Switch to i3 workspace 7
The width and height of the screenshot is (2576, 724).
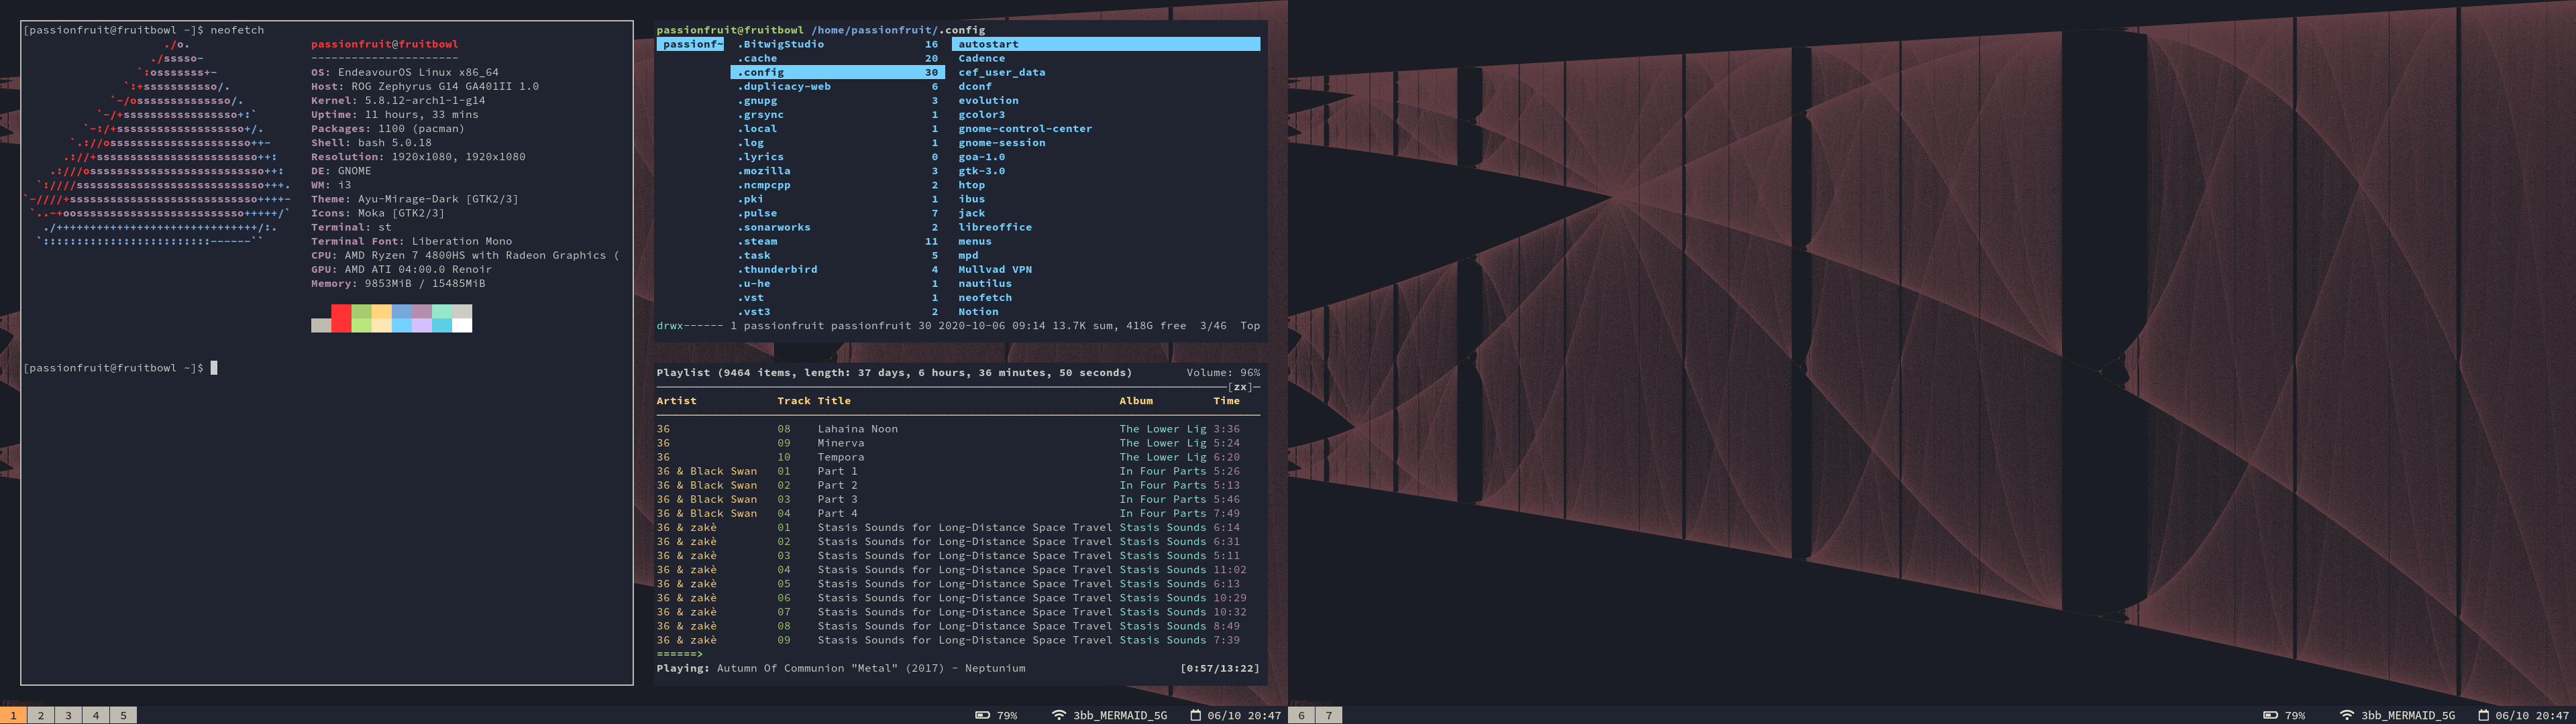1329,715
